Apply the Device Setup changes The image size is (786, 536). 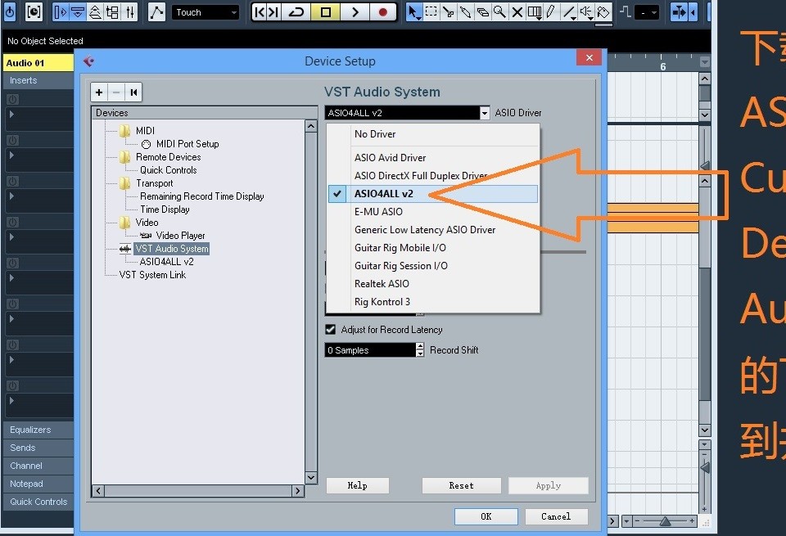pos(549,484)
